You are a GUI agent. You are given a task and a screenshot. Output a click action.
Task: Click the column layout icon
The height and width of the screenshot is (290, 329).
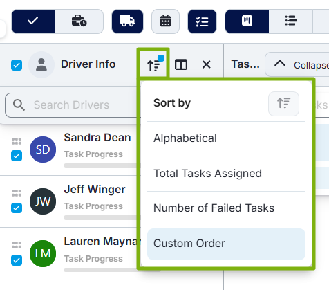[181, 64]
